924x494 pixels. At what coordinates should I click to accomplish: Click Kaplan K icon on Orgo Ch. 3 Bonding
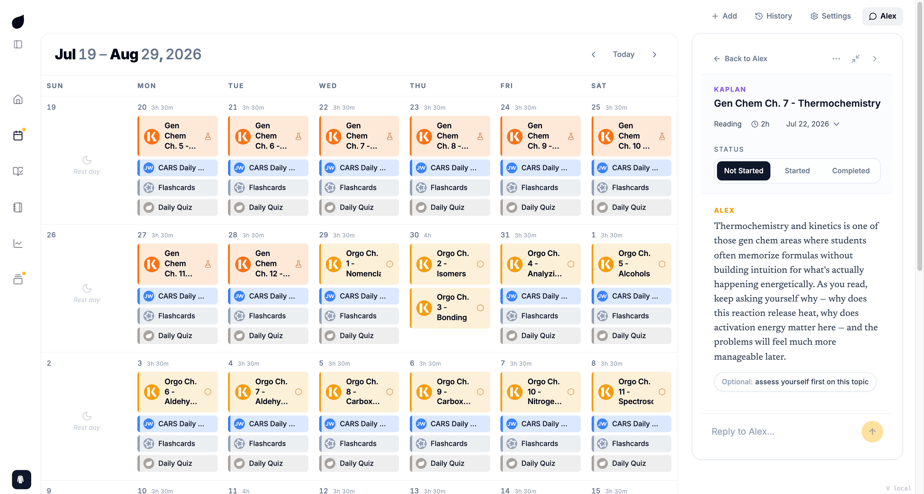[x=424, y=308]
